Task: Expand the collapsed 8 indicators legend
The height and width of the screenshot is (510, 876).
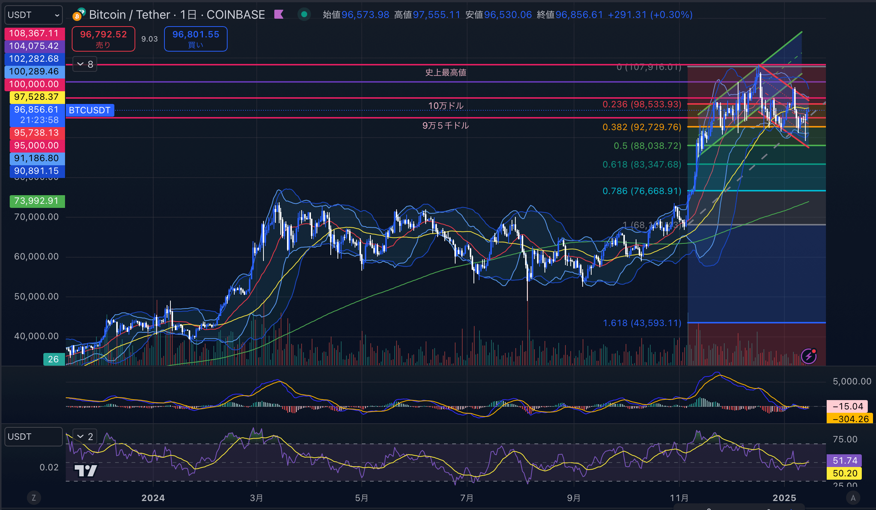Action: click(x=85, y=64)
